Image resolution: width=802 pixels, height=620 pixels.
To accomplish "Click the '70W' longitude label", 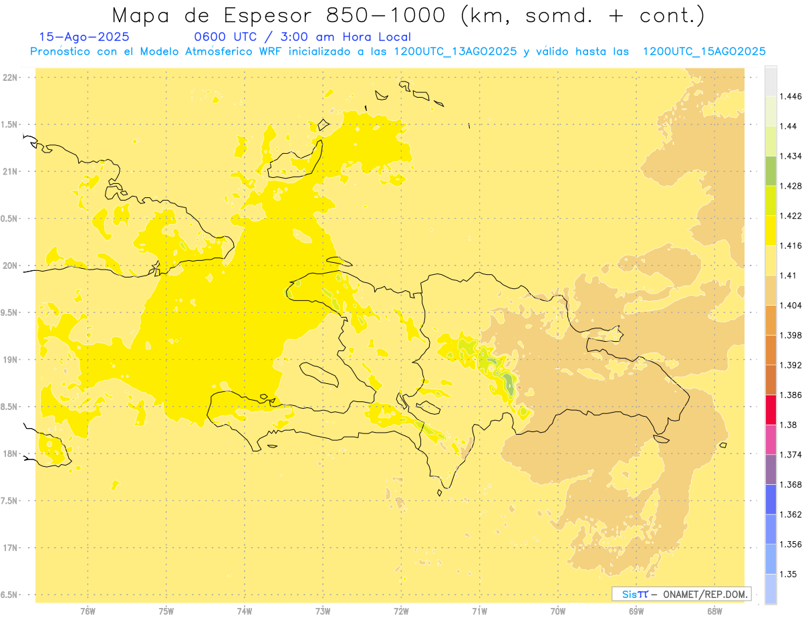I will [557, 611].
